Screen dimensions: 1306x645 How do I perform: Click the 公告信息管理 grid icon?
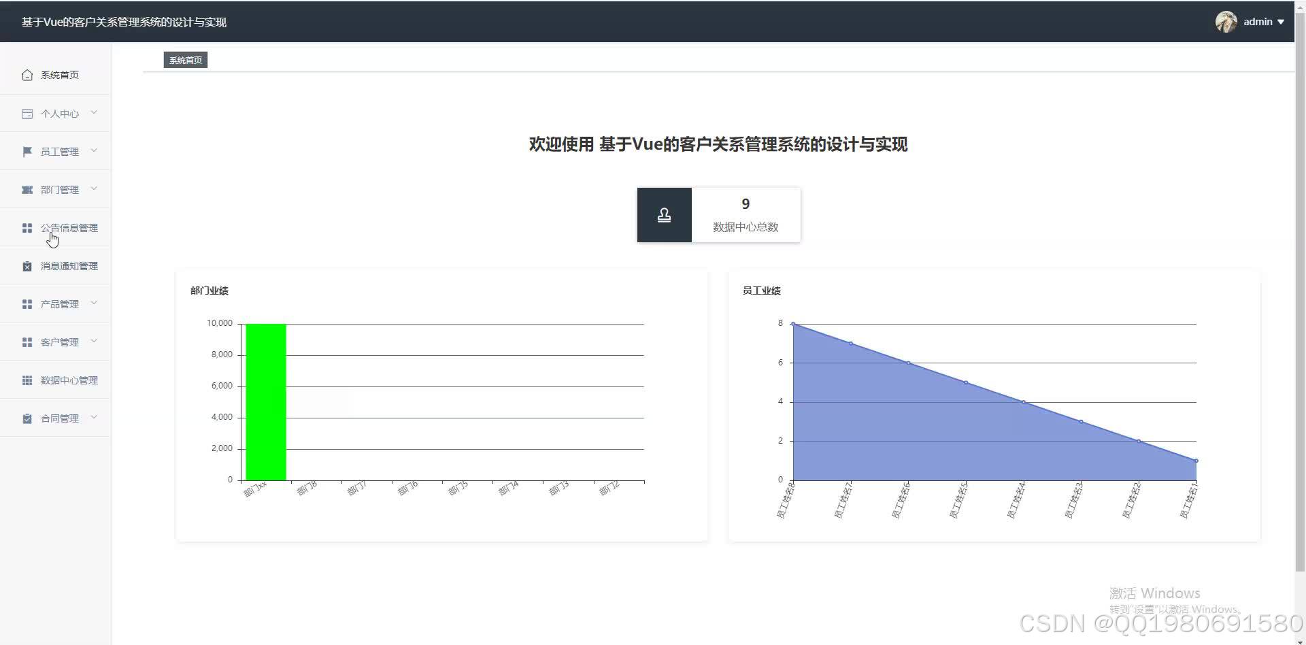pos(27,227)
